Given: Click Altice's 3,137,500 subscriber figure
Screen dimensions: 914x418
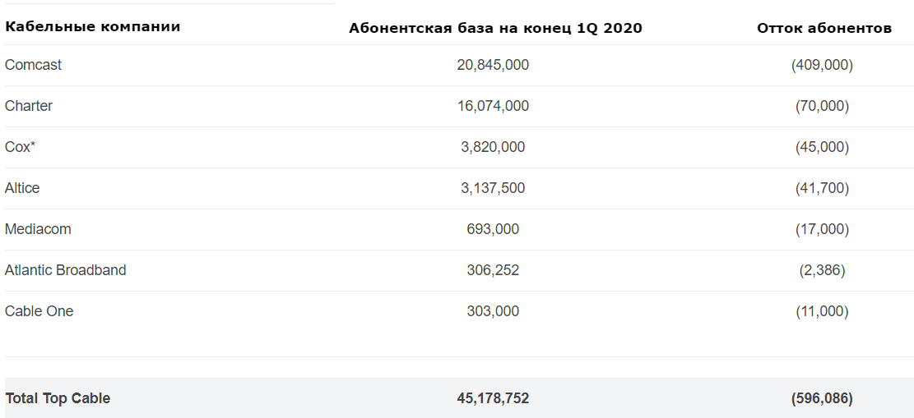Looking at the screenshot, I should coord(493,188).
